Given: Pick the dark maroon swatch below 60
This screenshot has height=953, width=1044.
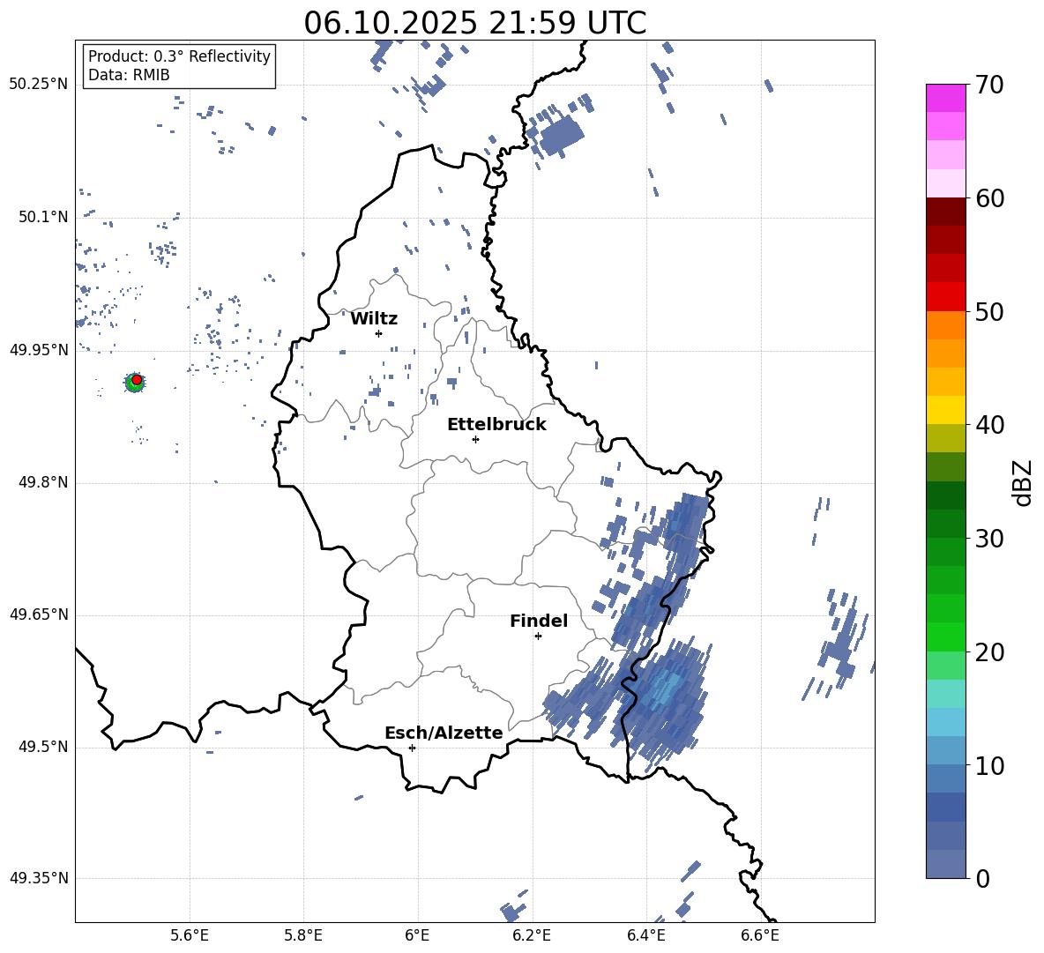Looking at the screenshot, I should pyautogui.click(x=945, y=212).
